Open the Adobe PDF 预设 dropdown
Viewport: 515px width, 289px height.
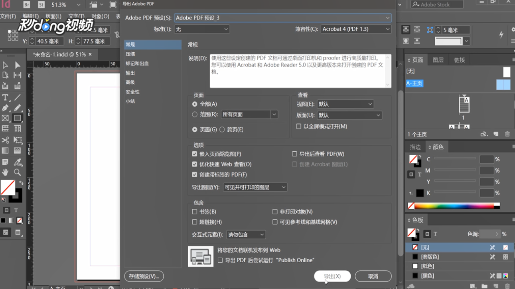coord(283,18)
